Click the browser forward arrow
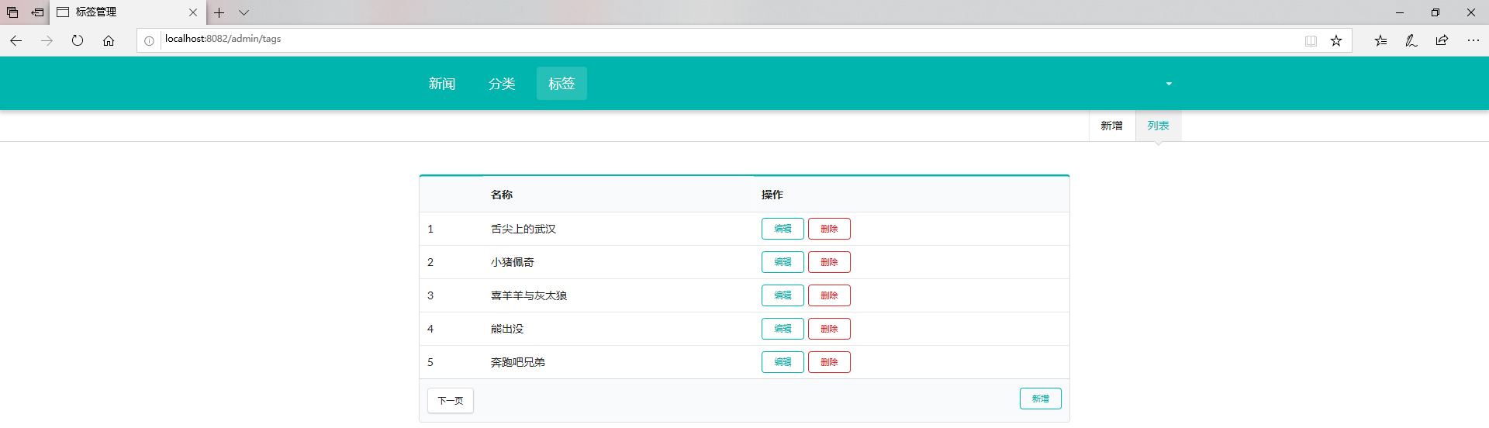This screenshot has width=1489, height=428. tap(47, 40)
